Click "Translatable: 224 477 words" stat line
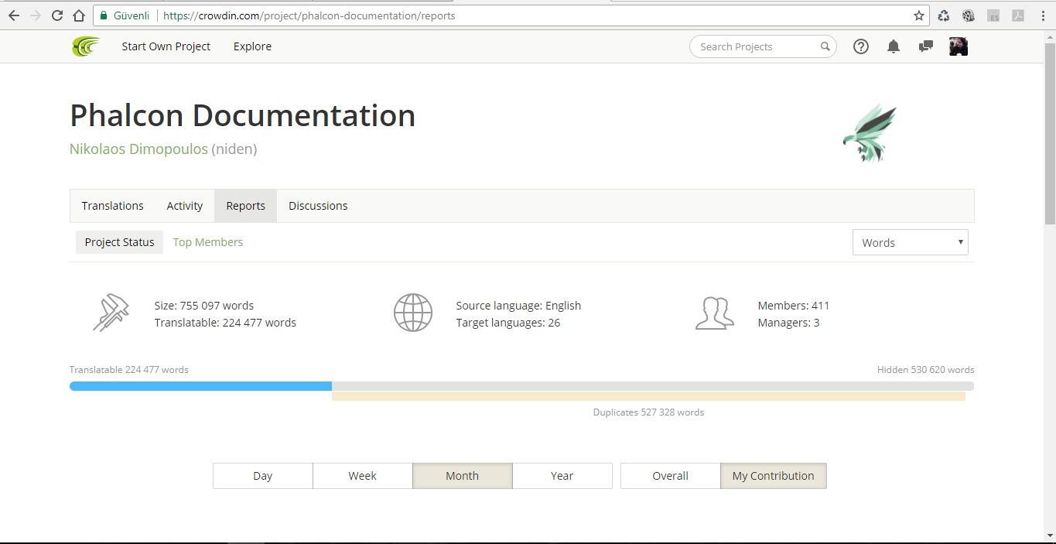 coord(225,323)
